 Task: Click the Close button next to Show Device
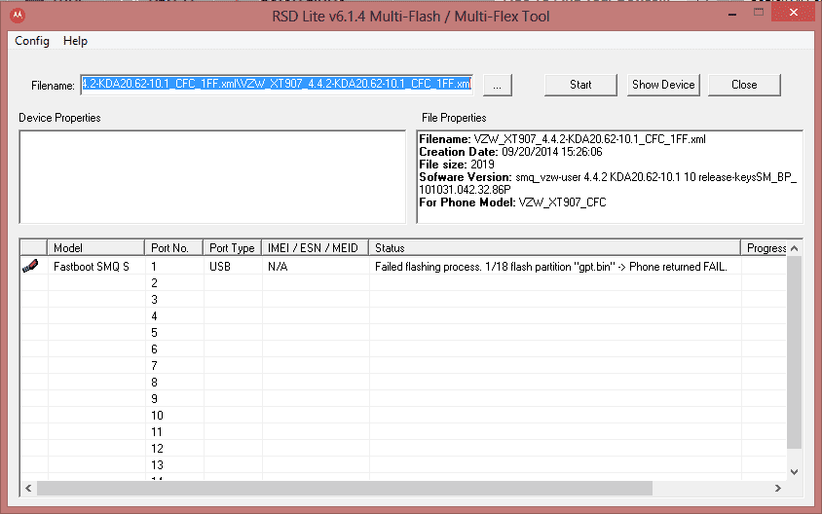point(744,85)
